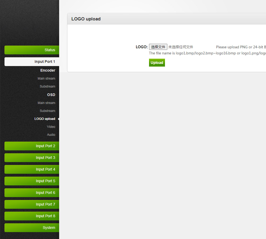Select the OSD heading in sidebar
The image size is (266, 239).
tap(51, 95)
